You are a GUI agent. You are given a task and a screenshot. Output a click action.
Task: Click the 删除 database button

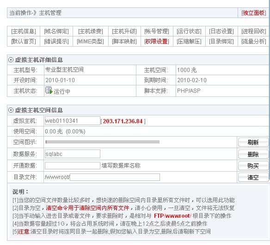tap(253, 154)
